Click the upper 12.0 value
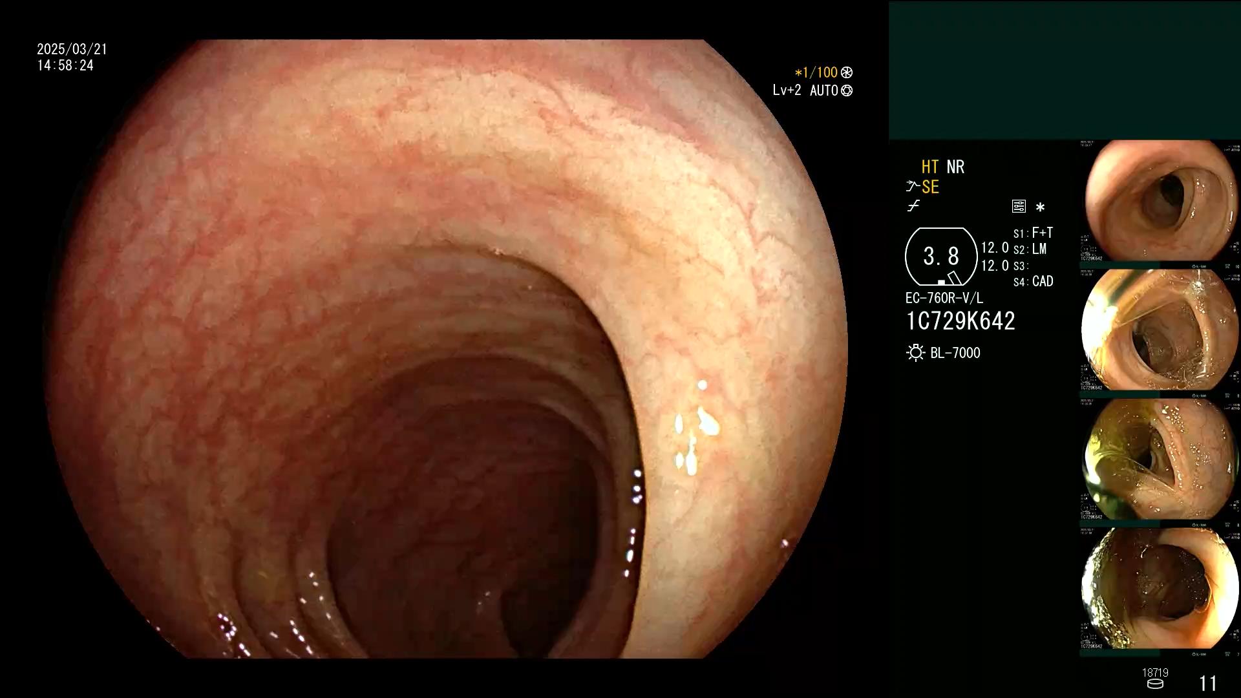 [x=995, y=248]
